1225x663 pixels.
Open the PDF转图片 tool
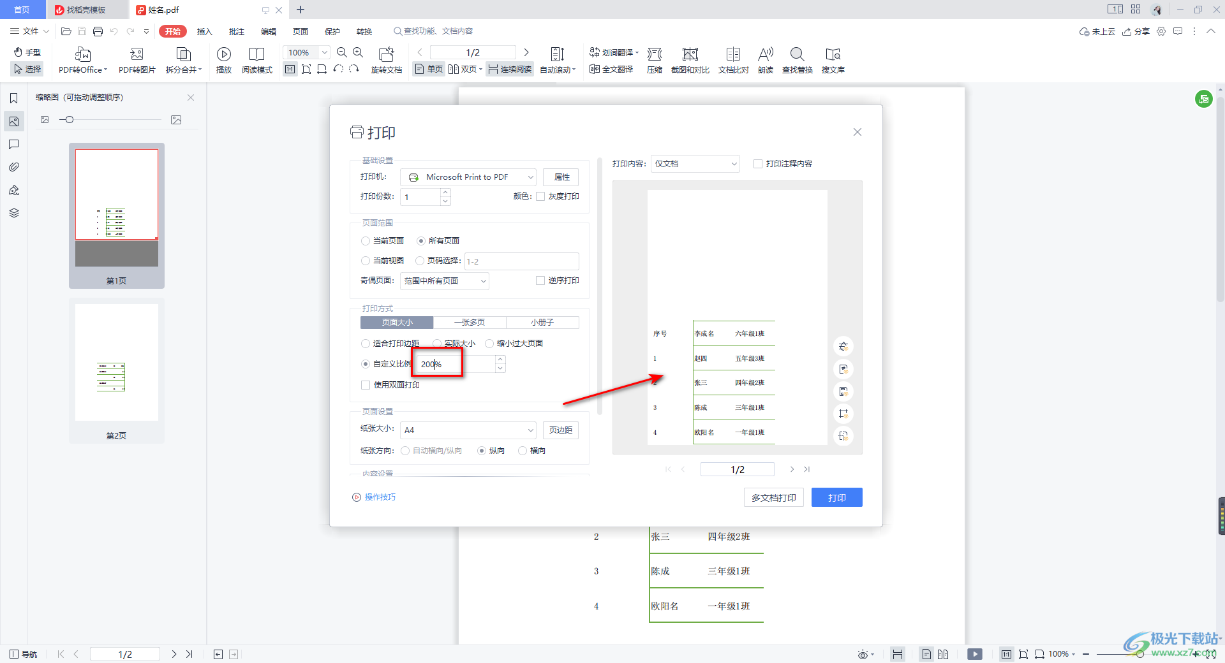[137, 61]
